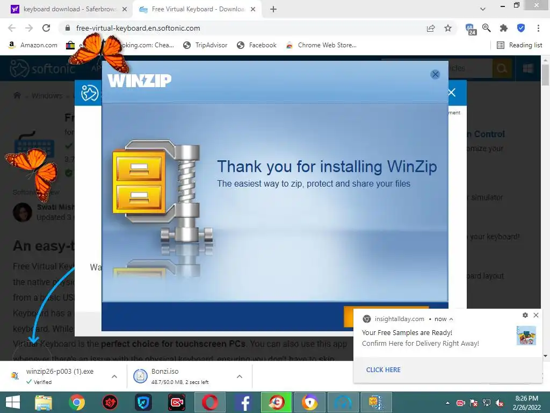Open a new browser tab

[273, 10]
